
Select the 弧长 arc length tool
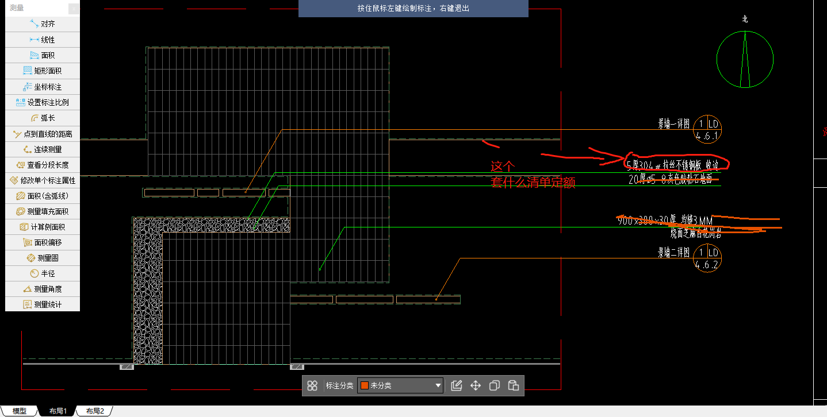(x=43, y=118)
